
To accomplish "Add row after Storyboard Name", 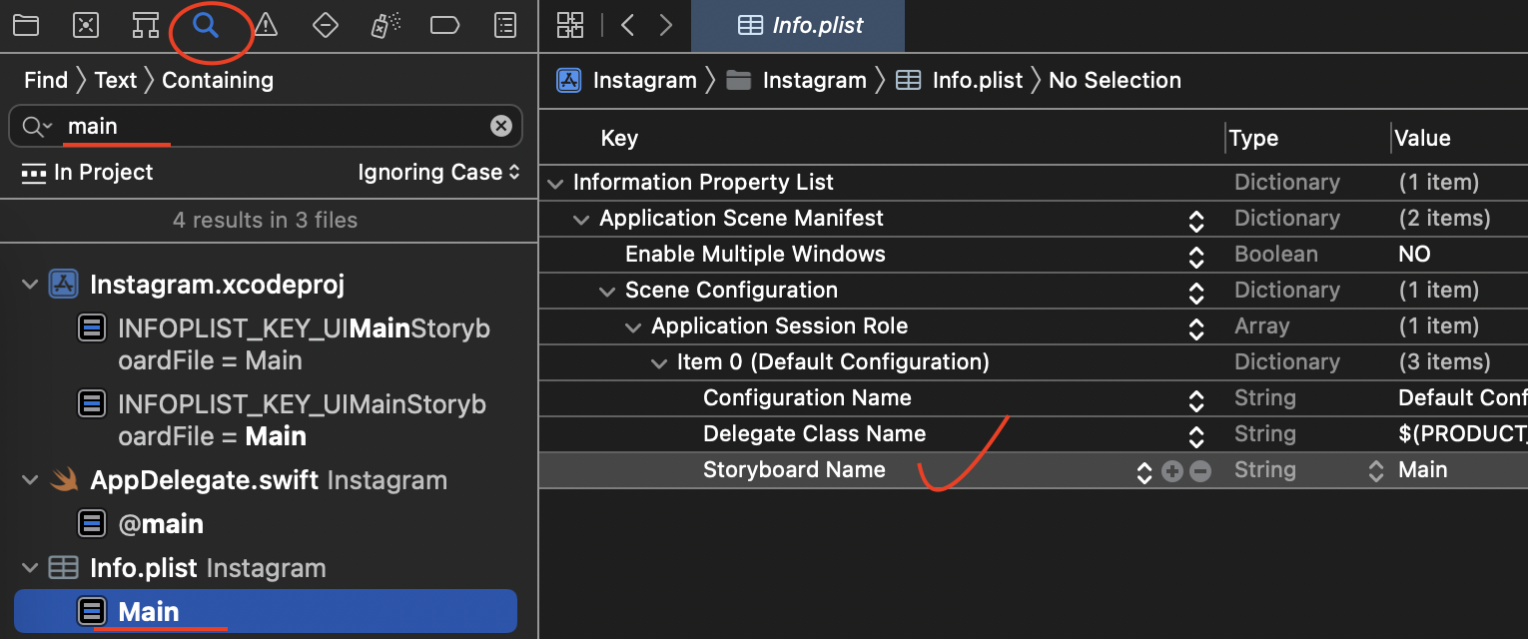I will tap(1172, 471).
